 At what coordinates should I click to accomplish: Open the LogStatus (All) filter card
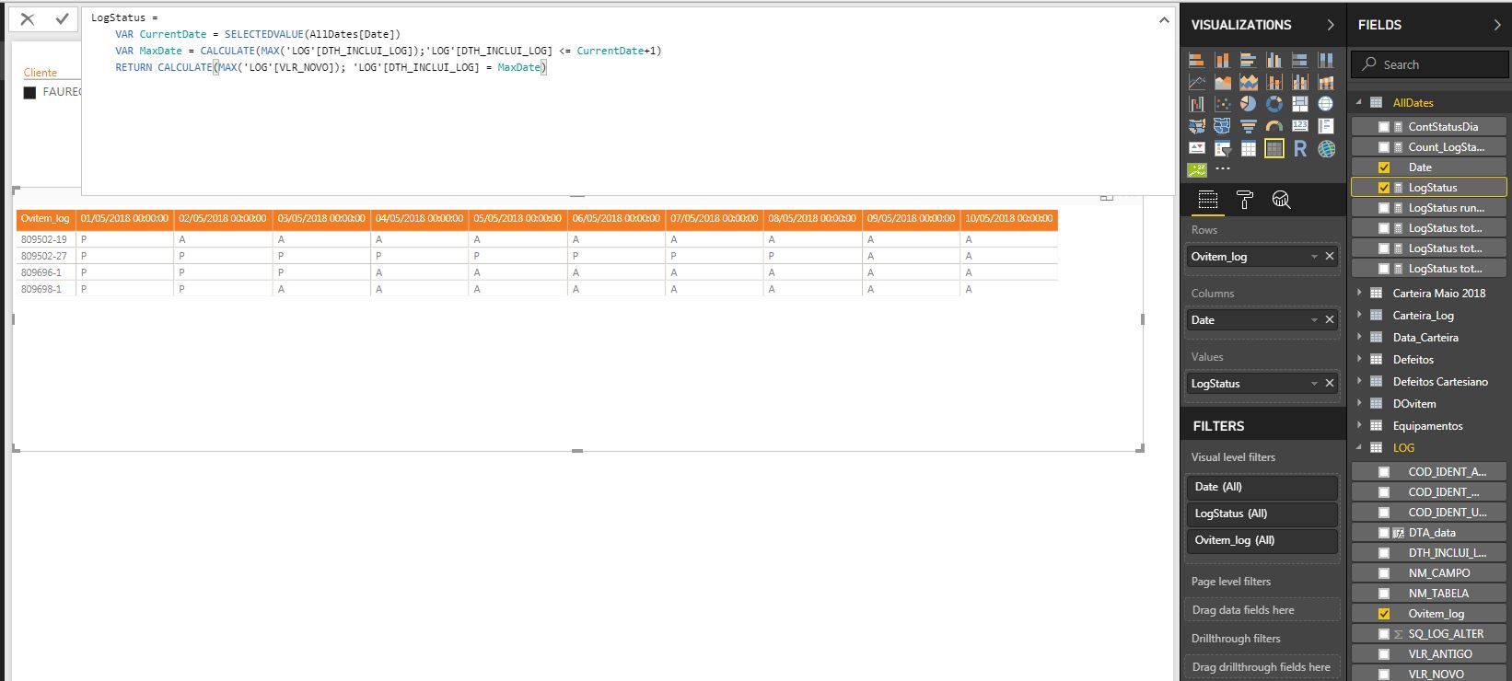1262,514
